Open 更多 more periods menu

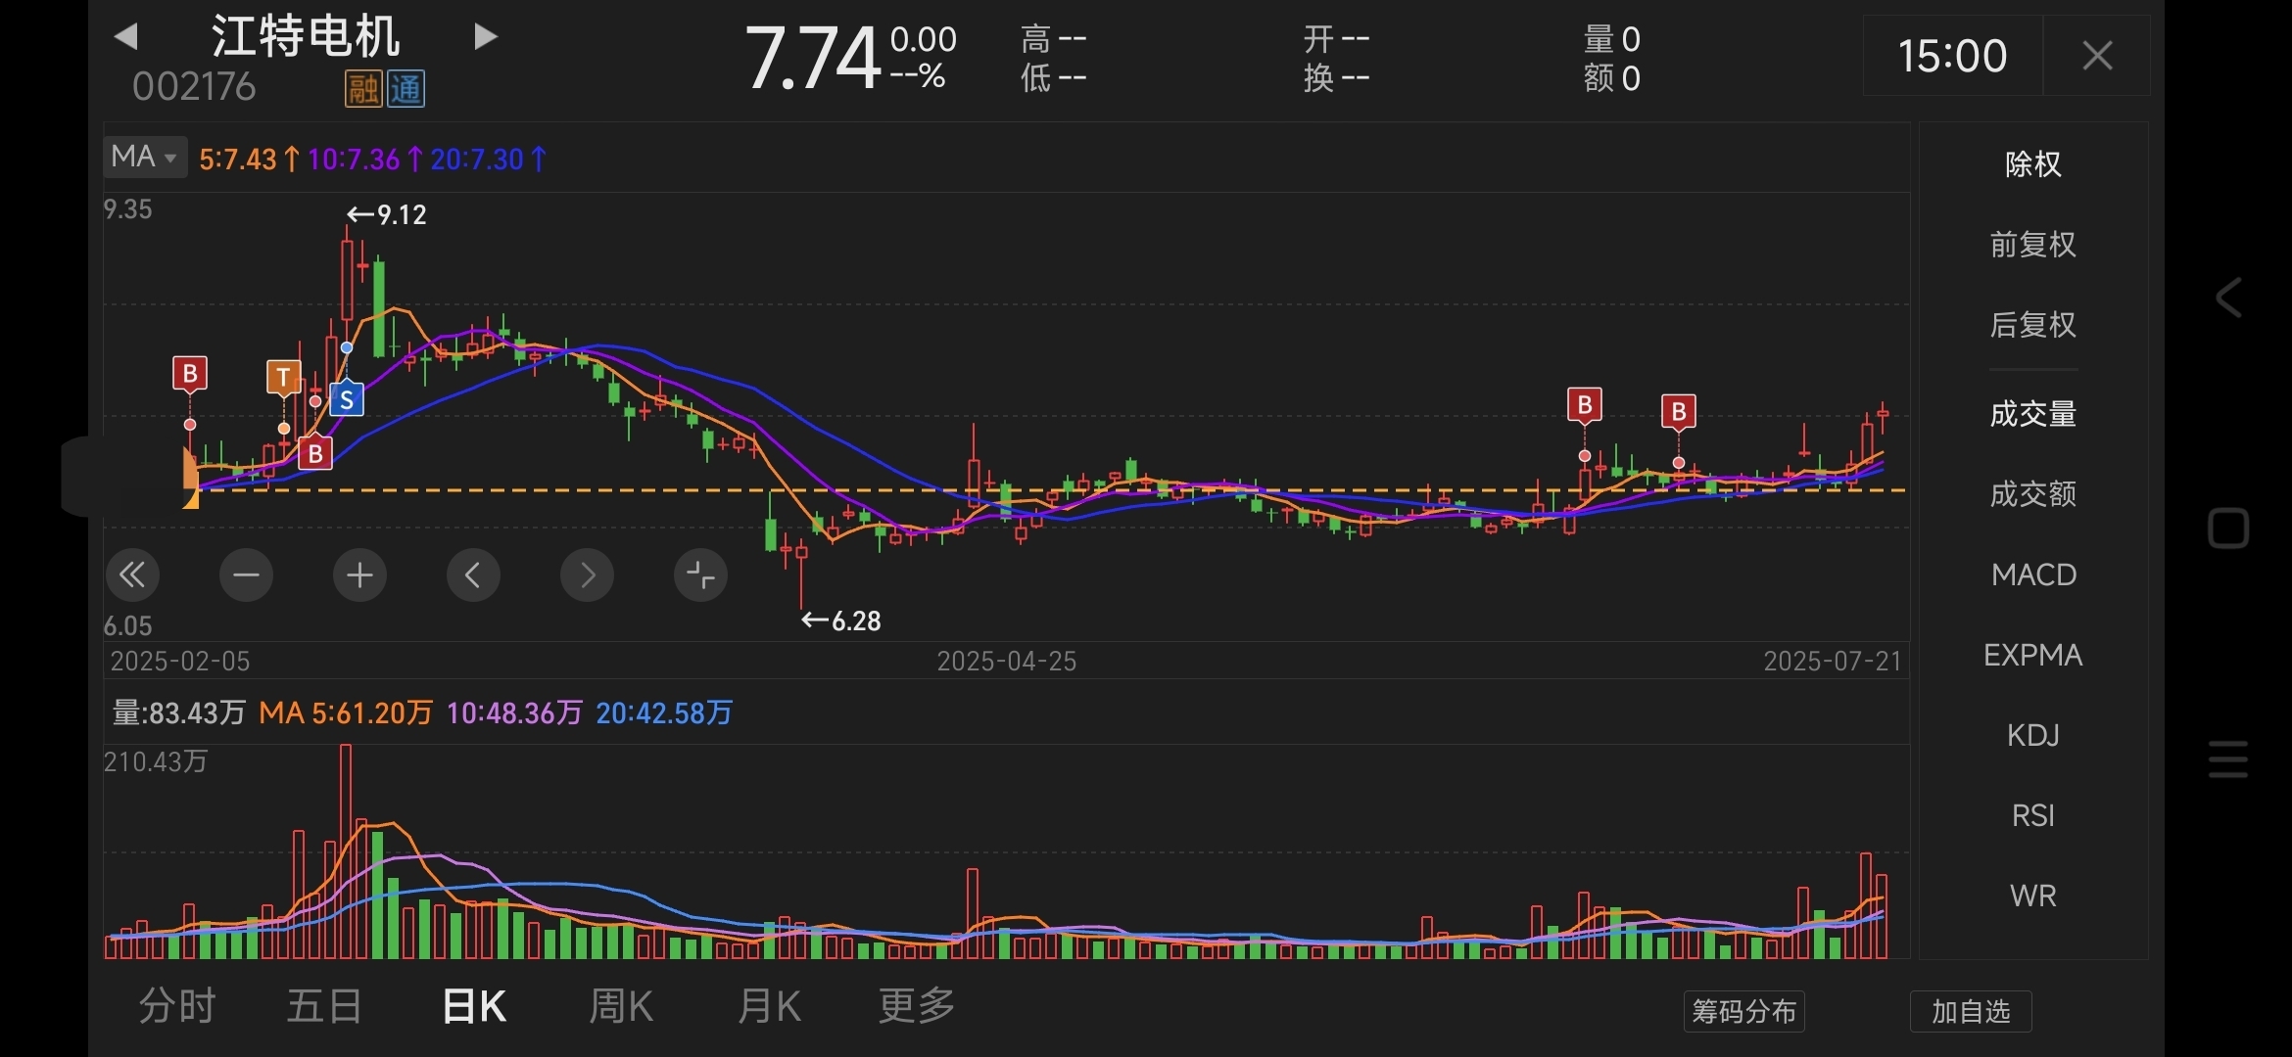coord(917,1006)
